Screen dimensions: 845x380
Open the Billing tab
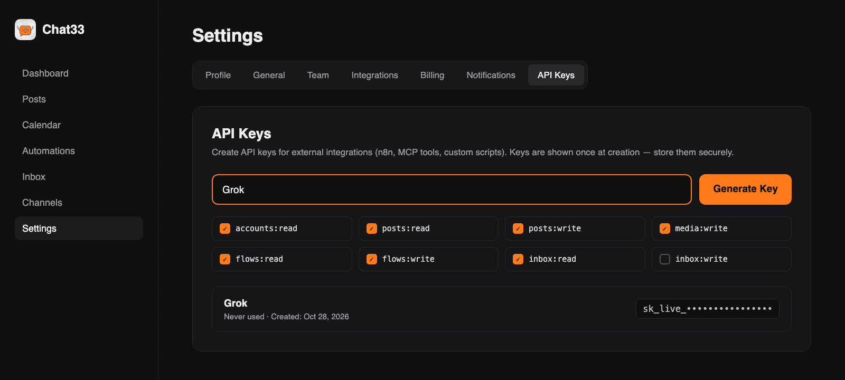click(x=432, y=75)
